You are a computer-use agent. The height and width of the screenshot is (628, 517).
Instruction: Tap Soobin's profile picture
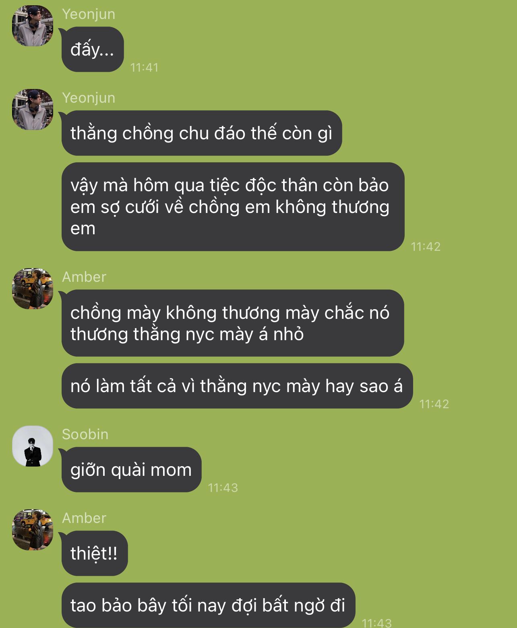(33, 446)
